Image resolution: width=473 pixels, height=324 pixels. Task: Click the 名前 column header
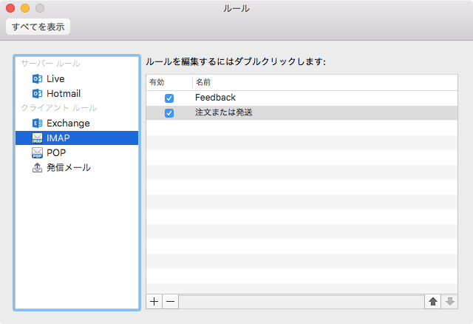(325, 82)
